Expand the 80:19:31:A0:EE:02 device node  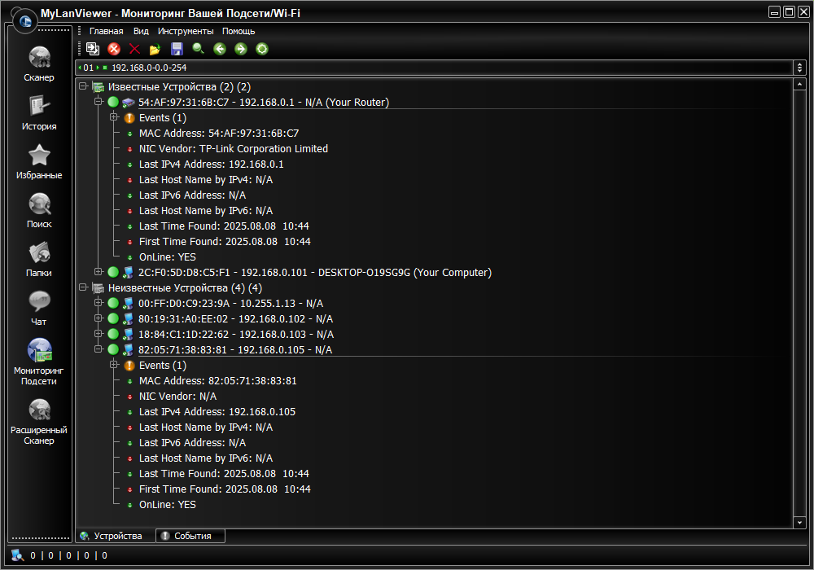(x=98, y=318)
